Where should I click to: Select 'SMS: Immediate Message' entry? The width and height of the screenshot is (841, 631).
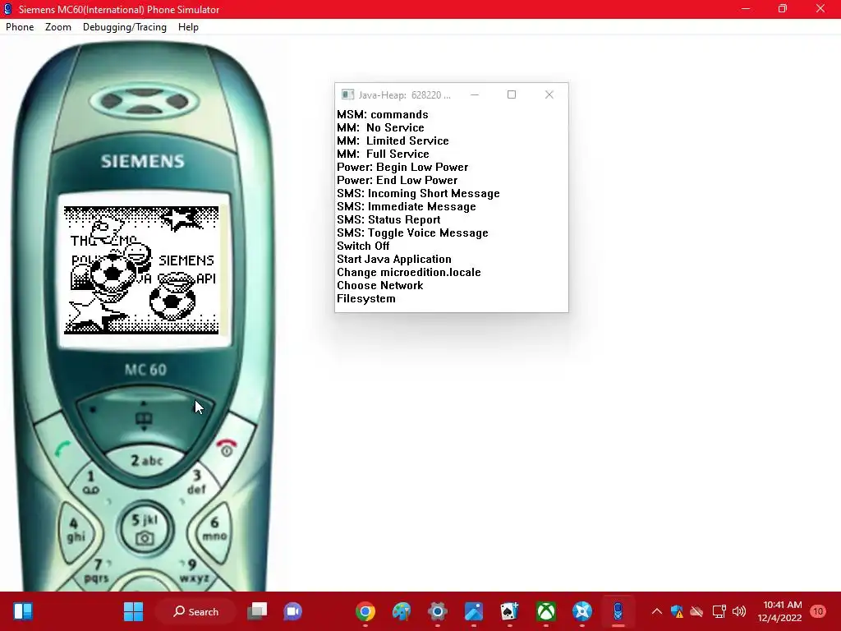[406, 206]
